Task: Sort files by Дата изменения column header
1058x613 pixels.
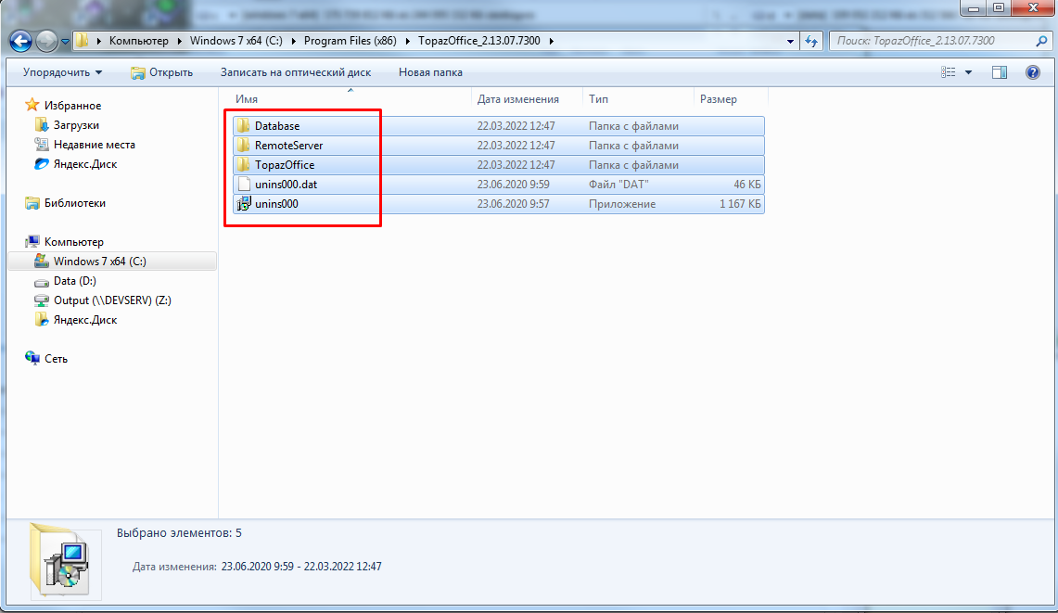Action: click(527, 98)
